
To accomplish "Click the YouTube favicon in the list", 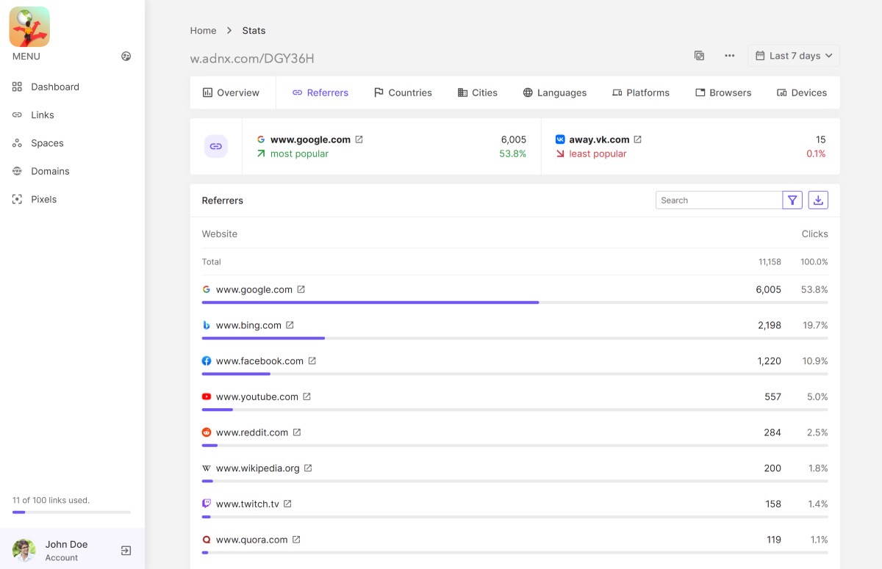I will point(207,396).
